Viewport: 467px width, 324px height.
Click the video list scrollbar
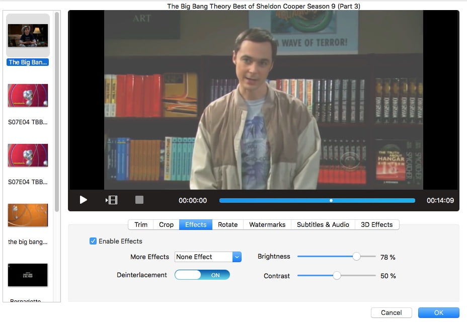click(57, 112)
